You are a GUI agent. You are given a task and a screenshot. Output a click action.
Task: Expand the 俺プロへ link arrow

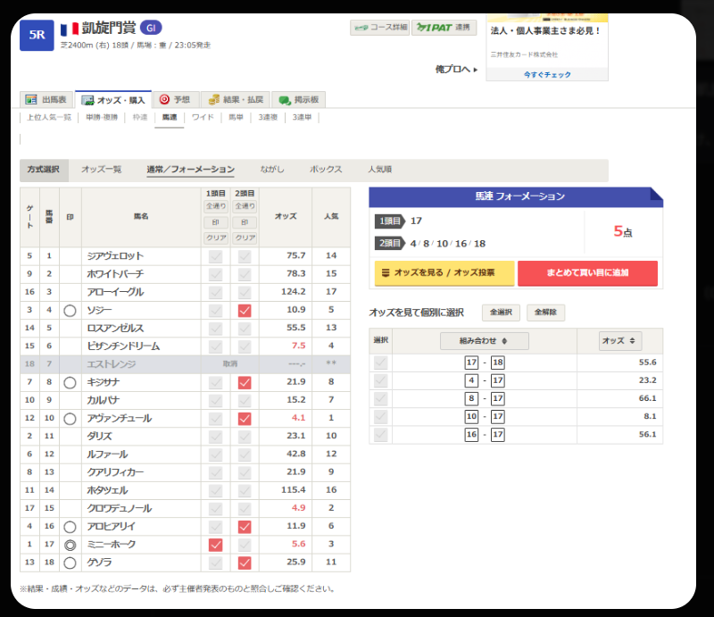pos(474,68)
